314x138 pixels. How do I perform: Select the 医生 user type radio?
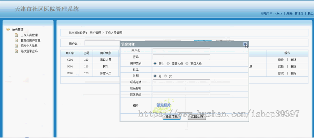coord(155,64)
